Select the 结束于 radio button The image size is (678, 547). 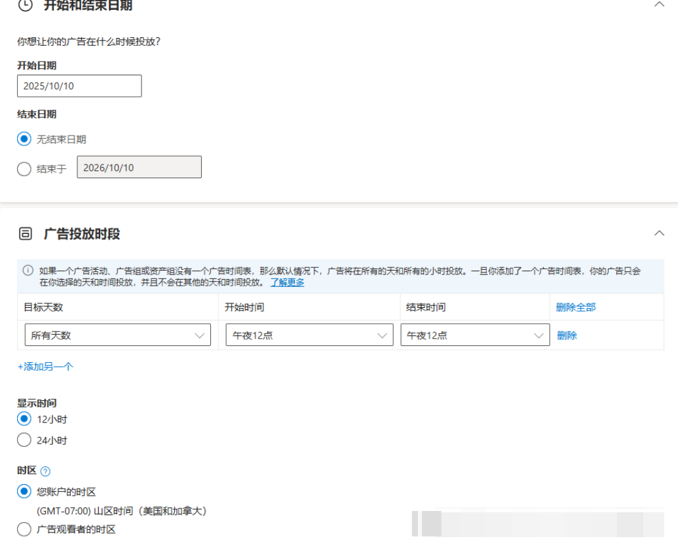tap(24, 169)
